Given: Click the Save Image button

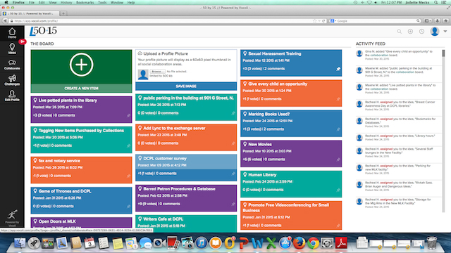Looking at the screenshot, I should pos(186,86).
